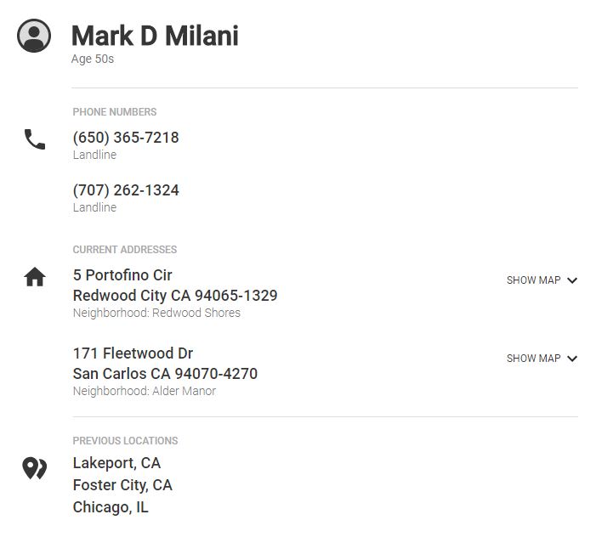Click the Lakeport, CA previous location
This screenshot has height=537, width=596.
point(116,463)
